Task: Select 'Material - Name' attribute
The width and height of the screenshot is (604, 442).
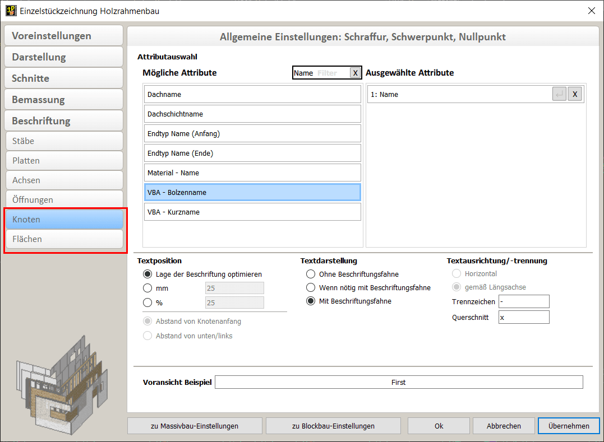Action: click(252, 173)
